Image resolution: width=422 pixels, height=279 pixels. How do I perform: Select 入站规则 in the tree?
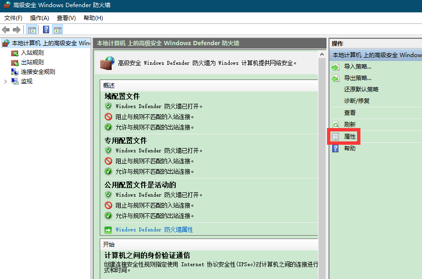(32, 53)
